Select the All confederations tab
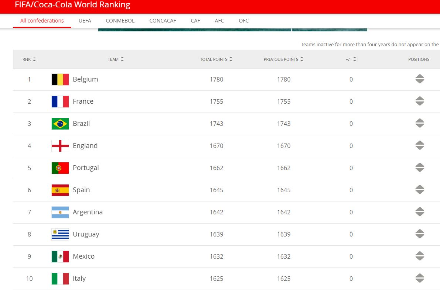Screen dimensions: 440x290 point(42,21)
